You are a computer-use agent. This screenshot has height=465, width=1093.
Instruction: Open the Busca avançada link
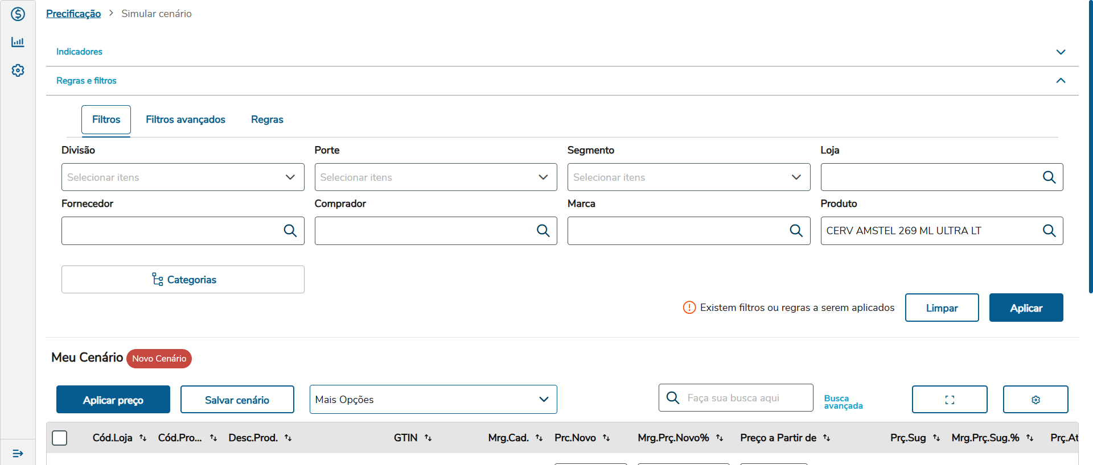point(843,402)
